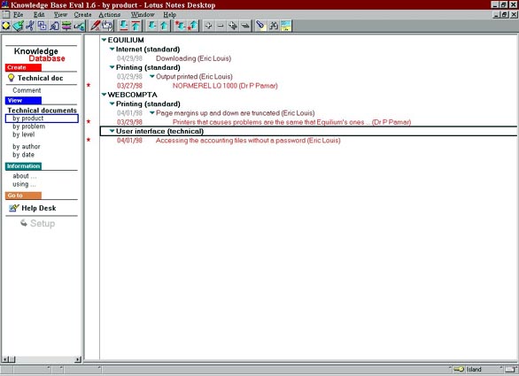Click the scissors cut icon in toolbar
This screenshot has width=519, height=376.
coord(30,26)
